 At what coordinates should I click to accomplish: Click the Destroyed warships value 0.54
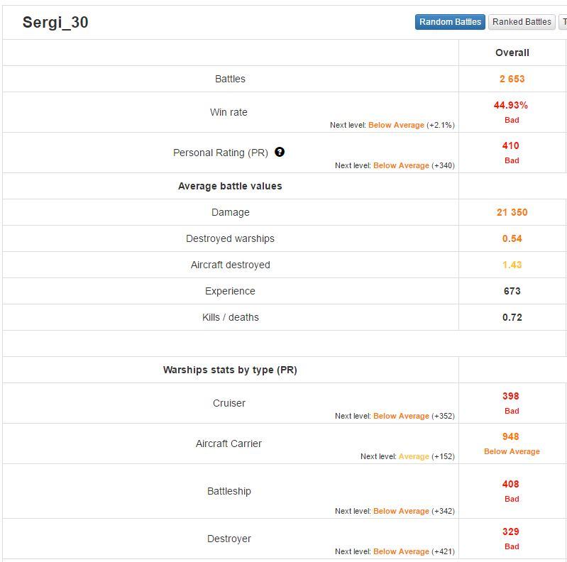pos(512,238)
